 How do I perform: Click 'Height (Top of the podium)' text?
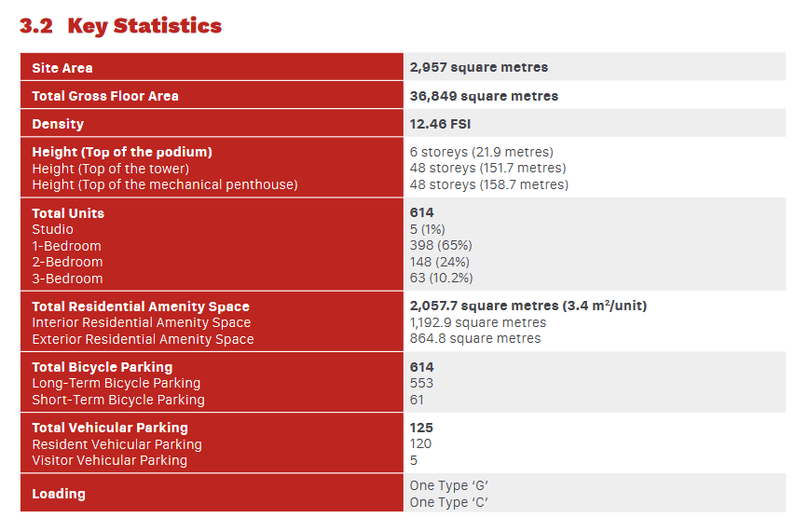(x=122, y=152)
